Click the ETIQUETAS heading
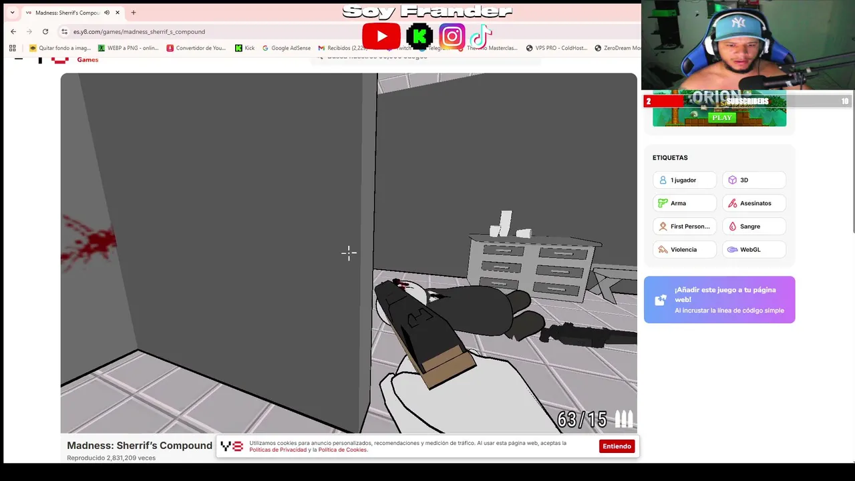 tap(670, 158)
